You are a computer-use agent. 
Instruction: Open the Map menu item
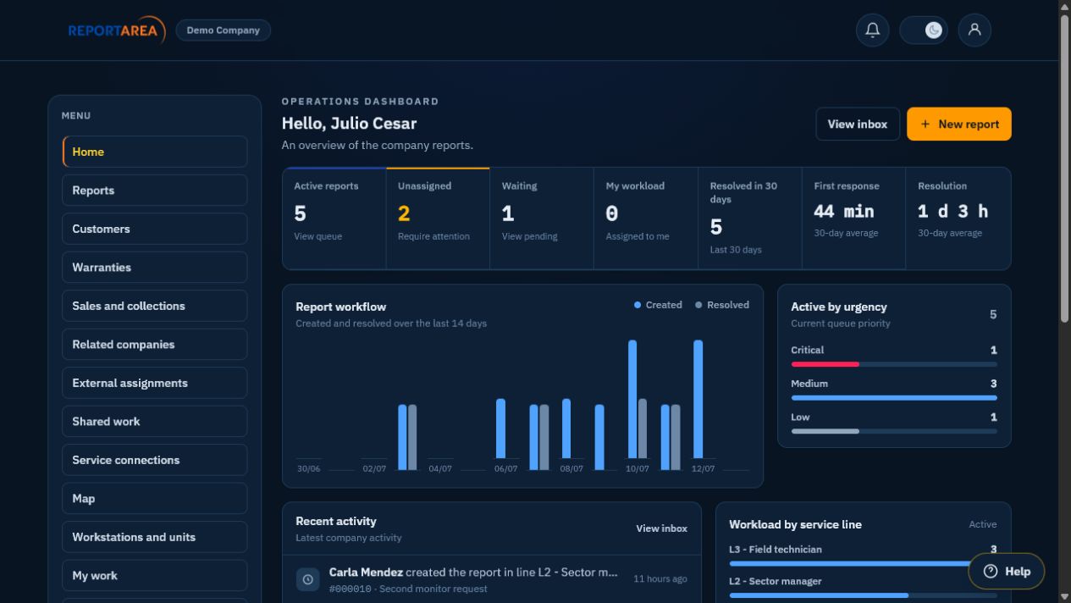pyautogui.click(x=155, y=499)
